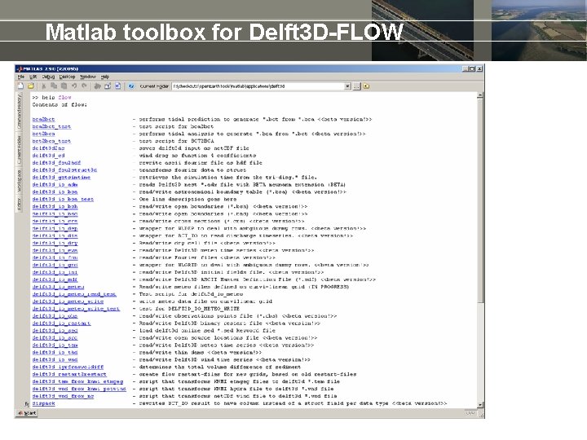The width and height of the screenshot is (587, 440).
Task: Open the Debug menu
Action: coord(48,77)
